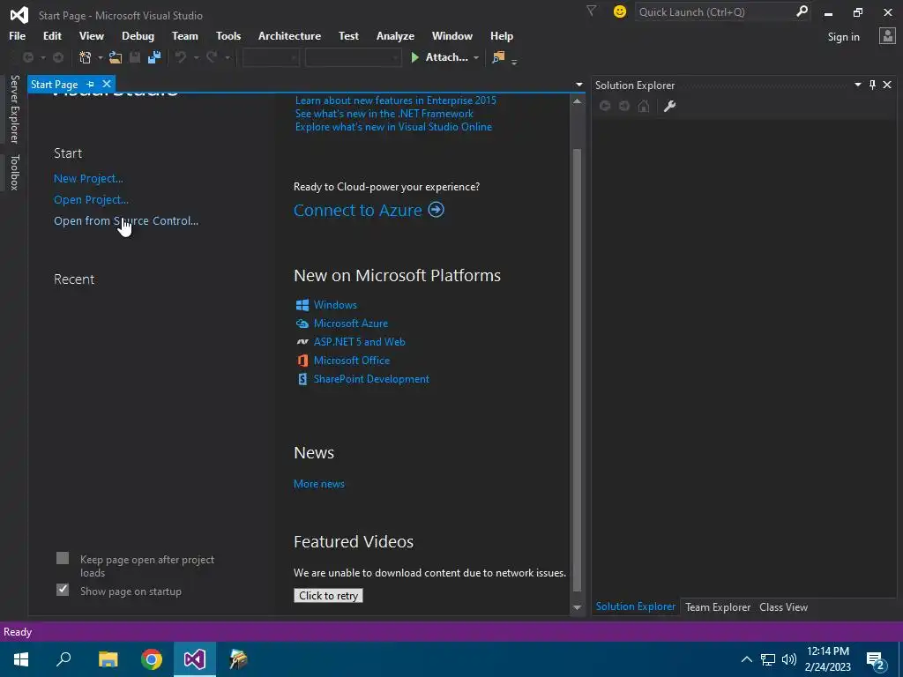903x677 pixels.
Task: Open the Analyze menu
Action: pyautogui.click(x=396, y=35)
